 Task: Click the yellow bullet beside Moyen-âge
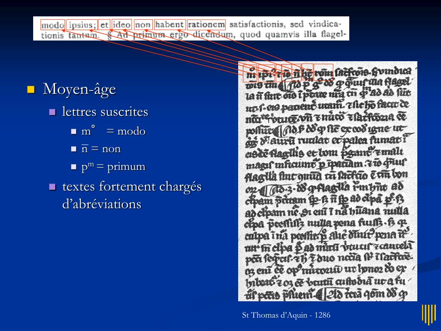[31, 90]
